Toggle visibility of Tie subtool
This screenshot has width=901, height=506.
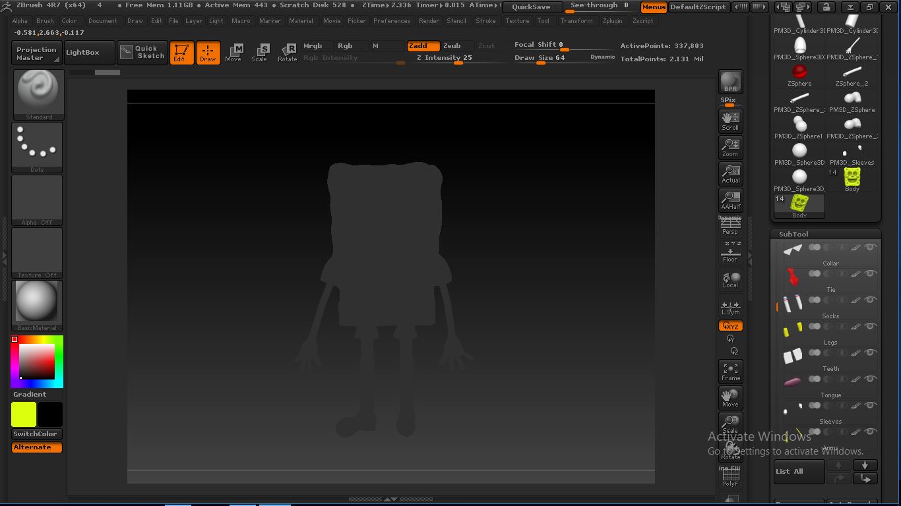(871, 273)
